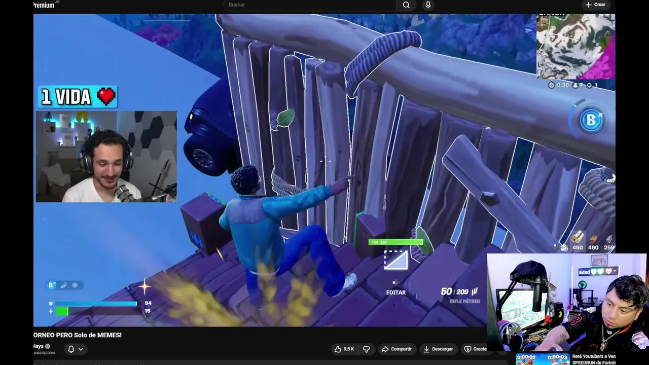Click the EDITAR prompt in the video
The width and height of the screenshot is (649, 365).
(x=396, y=293)
